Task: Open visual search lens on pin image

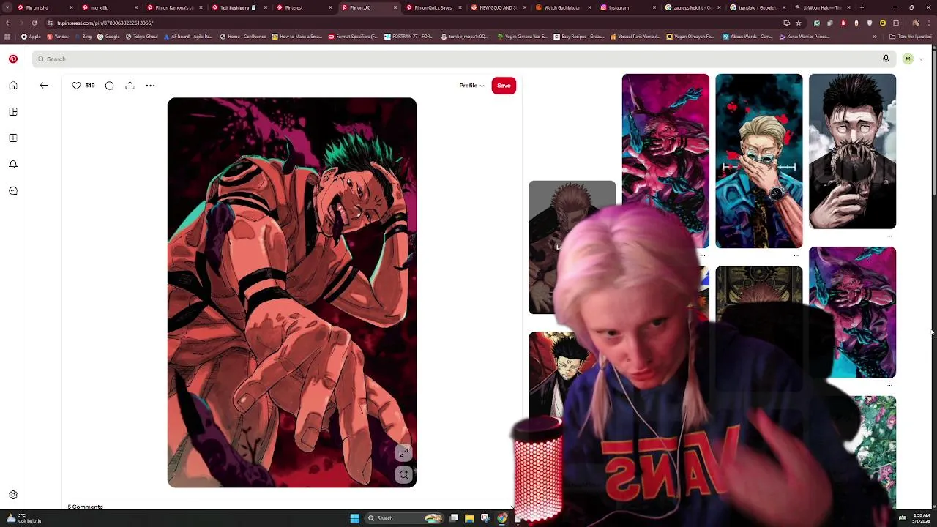Action: click(x=404, y=474)
